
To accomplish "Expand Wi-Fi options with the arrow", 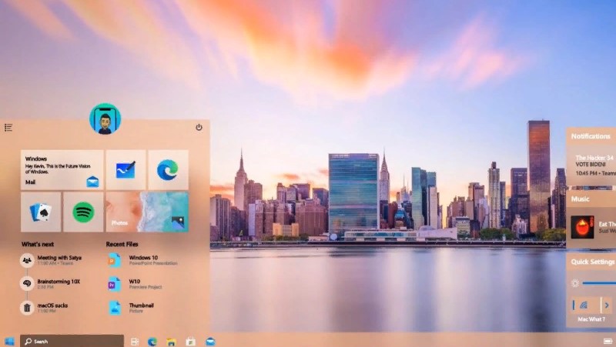I will (607, 305).
